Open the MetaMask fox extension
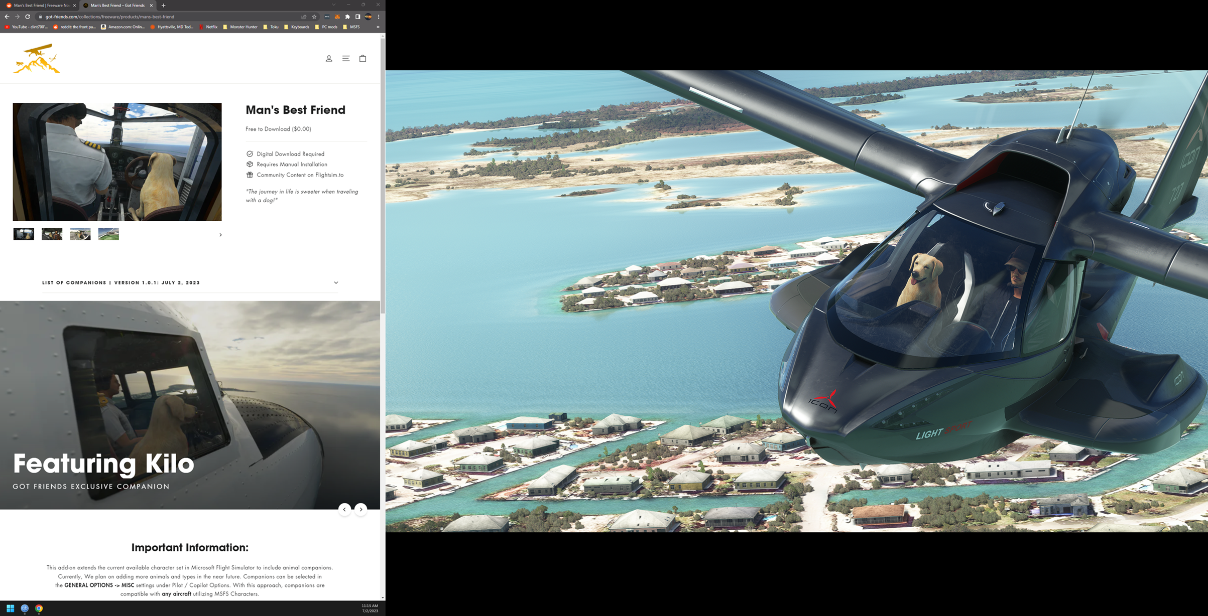This screenshot has width=1208, height=616. (x=337, y=17)
